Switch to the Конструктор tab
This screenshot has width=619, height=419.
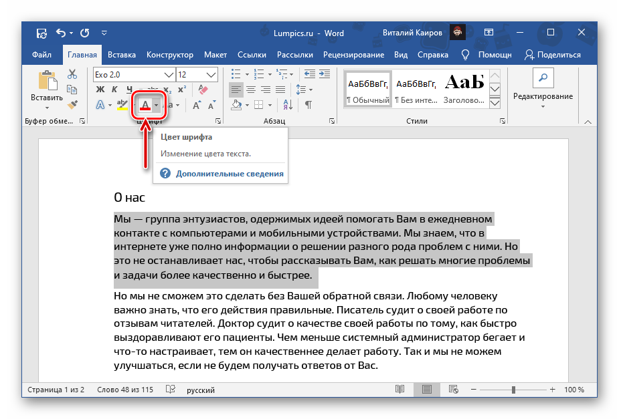170,55
